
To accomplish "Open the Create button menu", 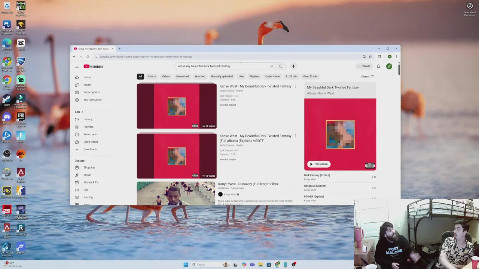I will tap(364, 67).
